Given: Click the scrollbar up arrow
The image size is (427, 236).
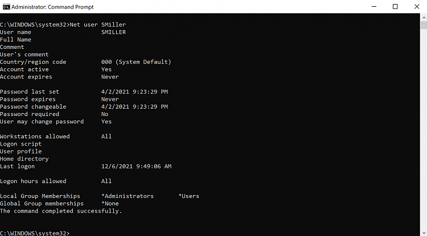Looking at the screenshot, I should [423, 17].
